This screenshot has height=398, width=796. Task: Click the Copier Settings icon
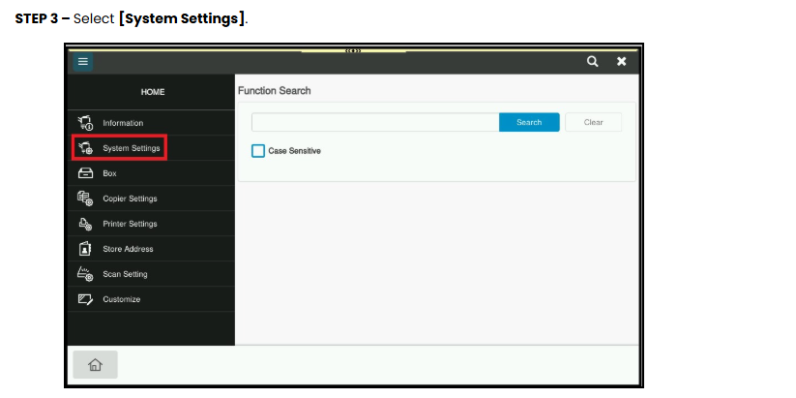[85, 199]
